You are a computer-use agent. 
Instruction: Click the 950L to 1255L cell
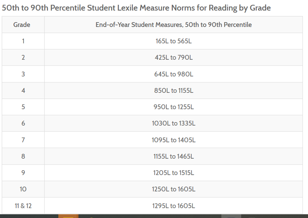(174, 107)
